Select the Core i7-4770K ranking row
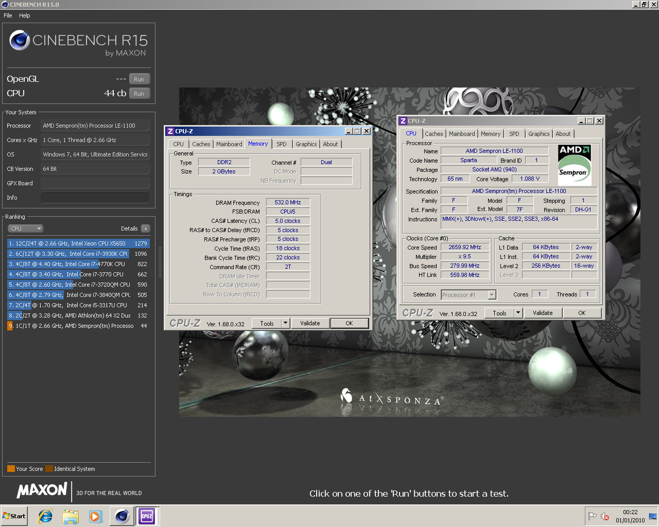 (78, 264)
